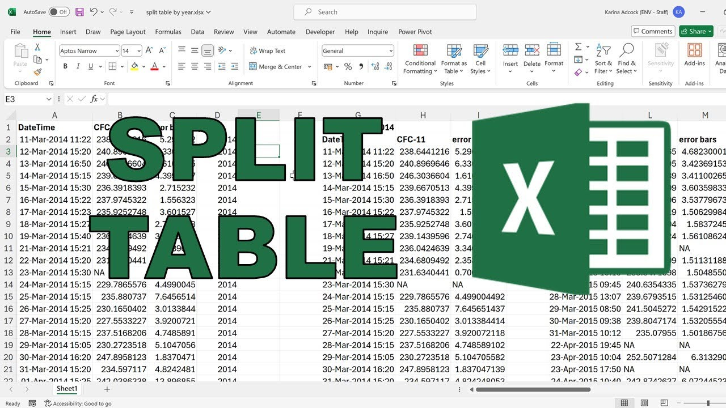
Task: Click the Add-ins icon
Action: (x=694, y=56)
